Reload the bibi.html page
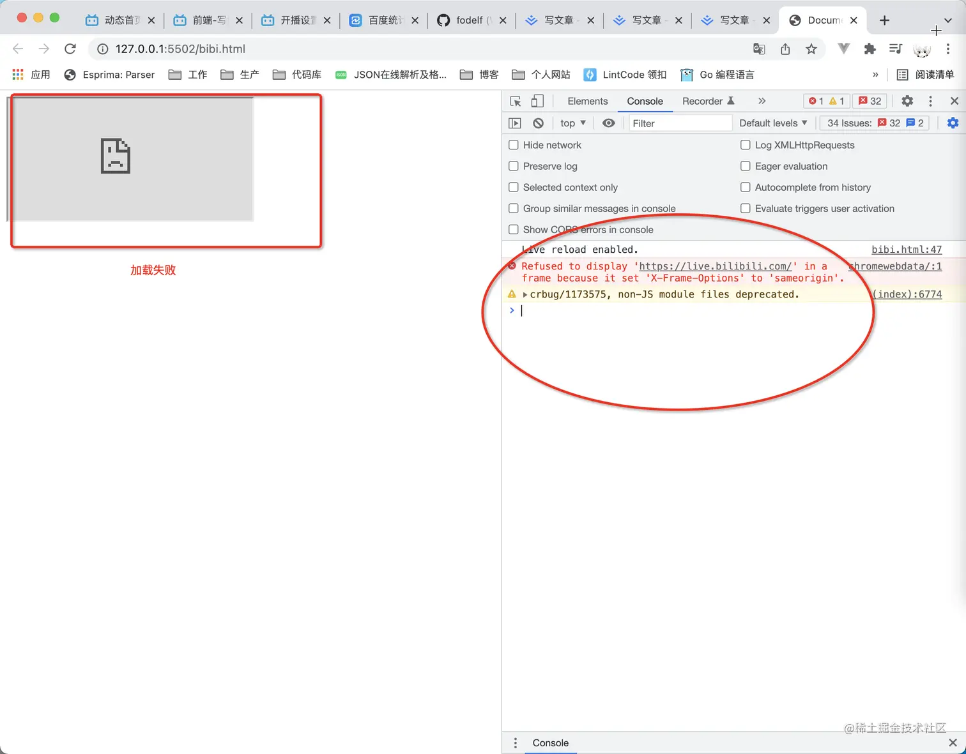The width and height of the screenshot is (966, 754). (70, 49)
